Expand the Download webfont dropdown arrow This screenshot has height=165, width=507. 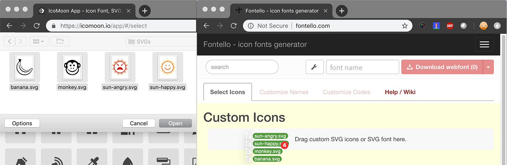(x=489, y=67)
